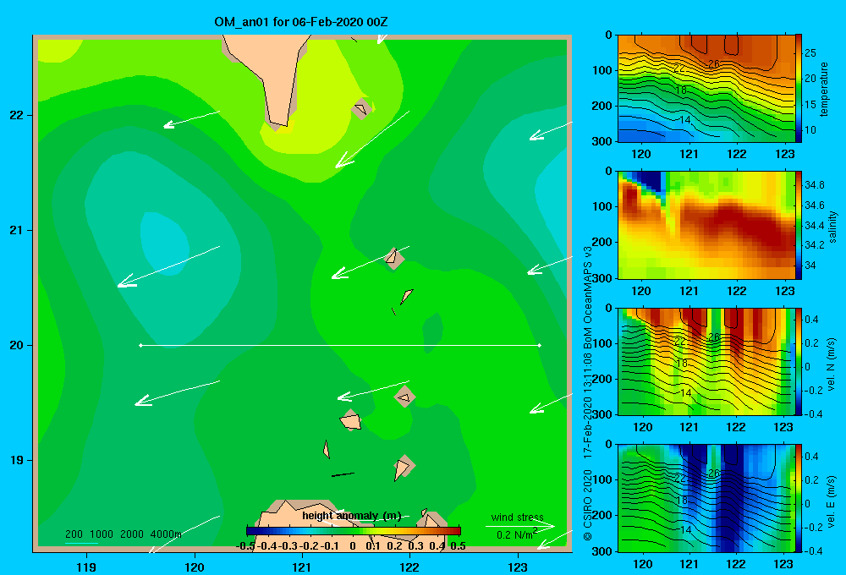Click longitude label "119" on main map axis

point(86,567)
